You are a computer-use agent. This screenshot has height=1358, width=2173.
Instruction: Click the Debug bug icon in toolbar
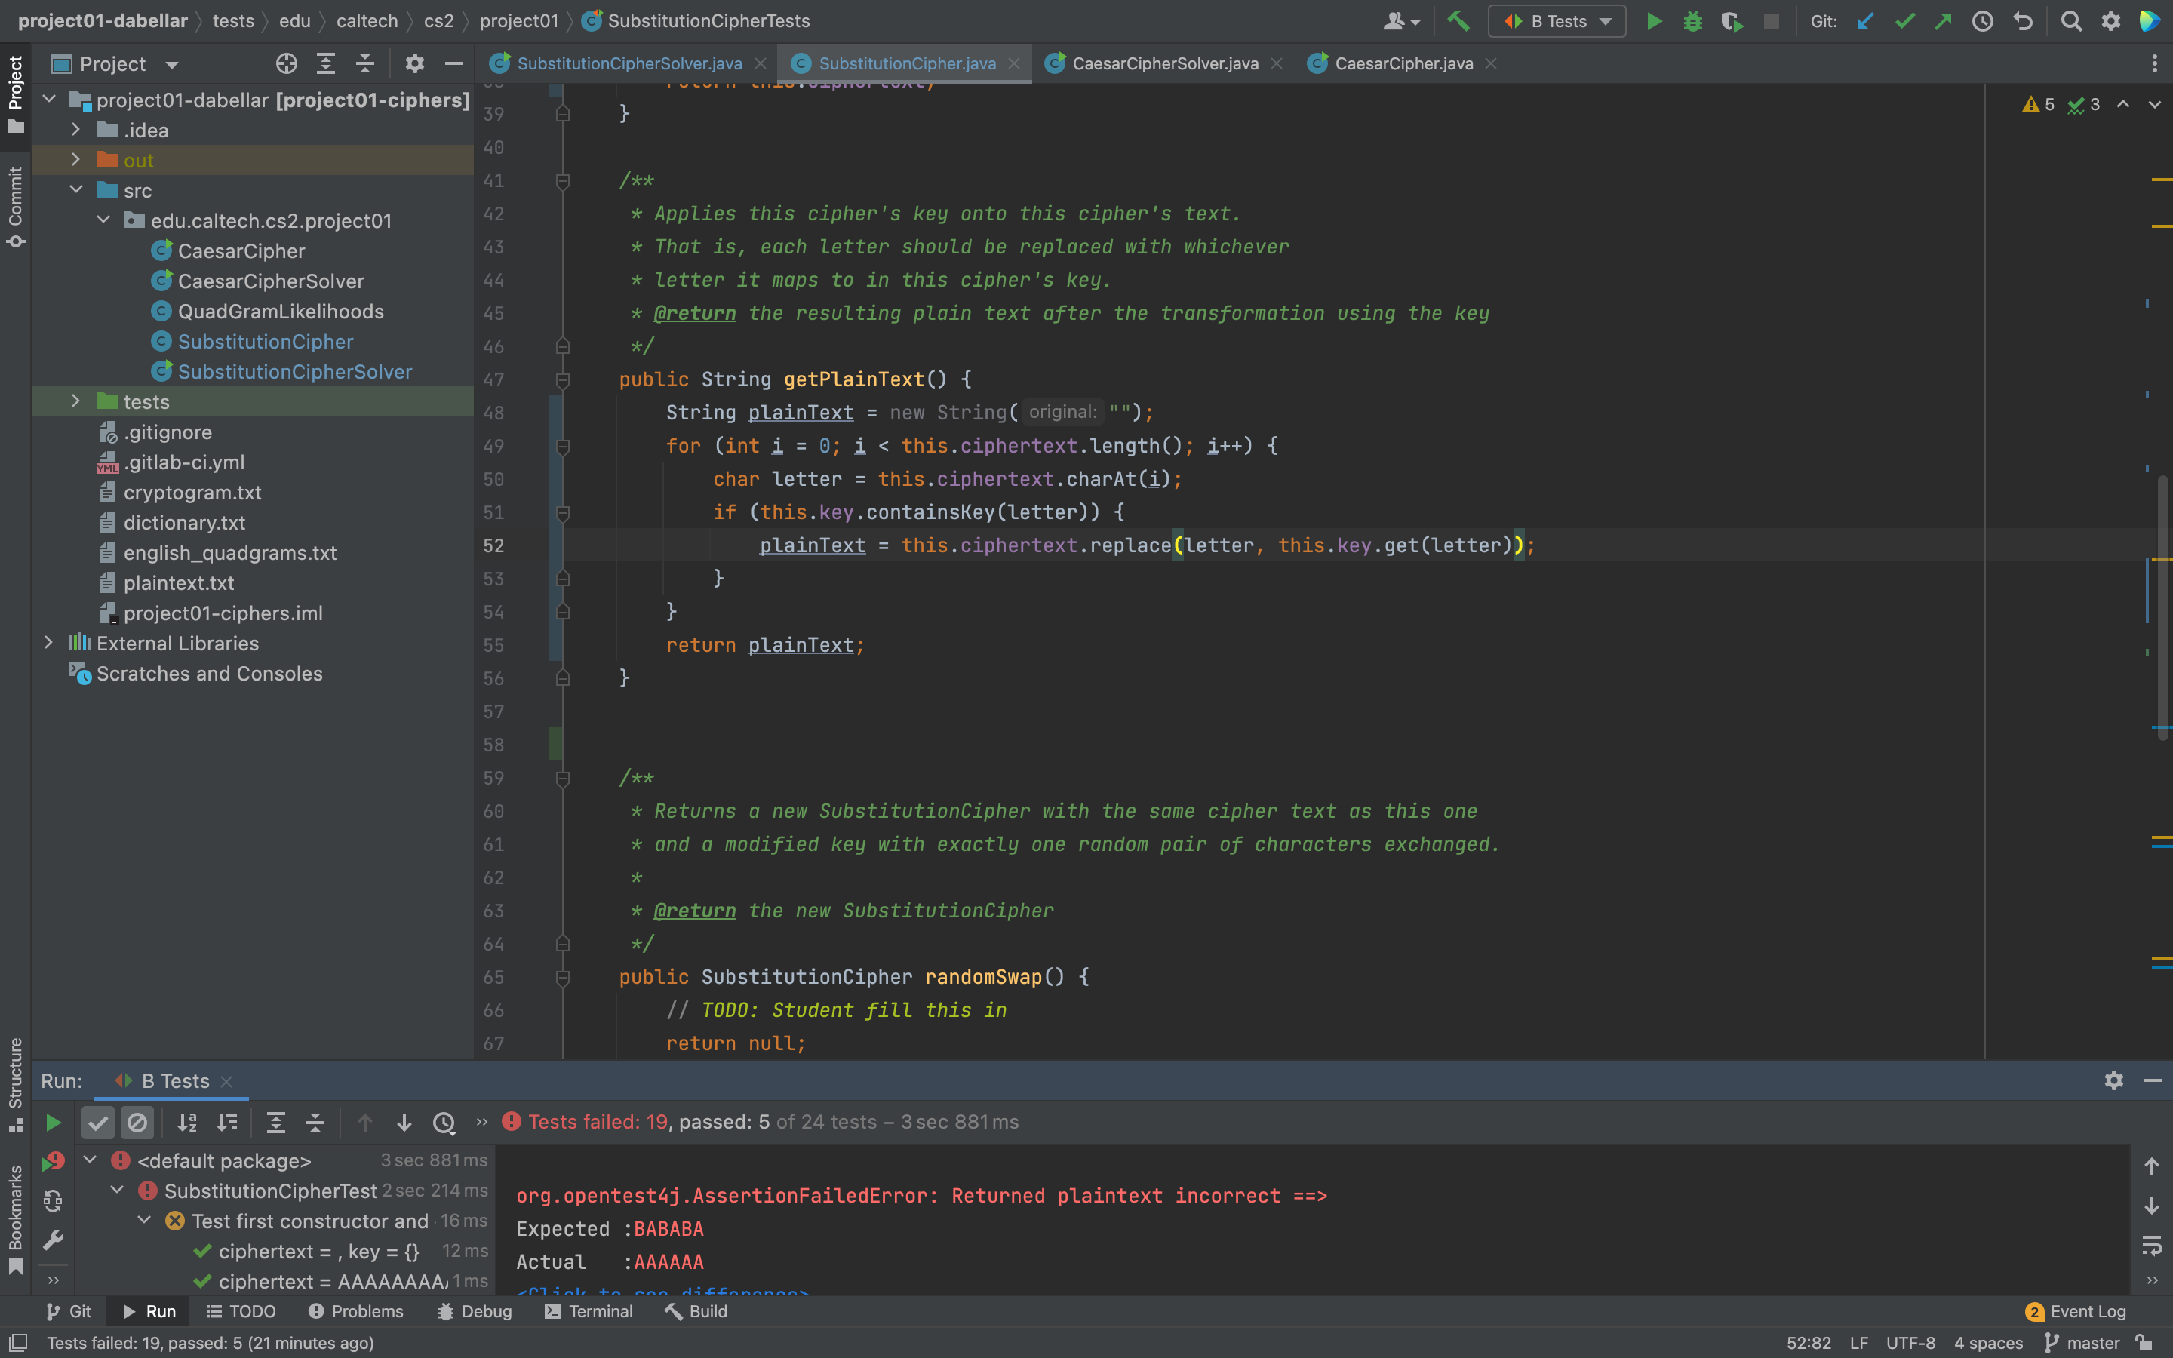pyautogui.click(x=1692, y=20)
